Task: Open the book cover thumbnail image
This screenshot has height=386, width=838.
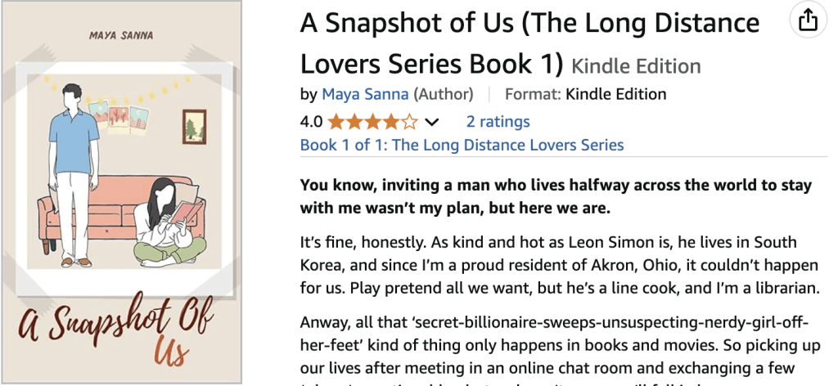Action: (122, 193)
